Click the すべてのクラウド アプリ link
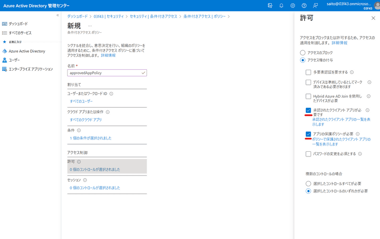Screen dimensions: 380x239 click(x=85, y=120)
